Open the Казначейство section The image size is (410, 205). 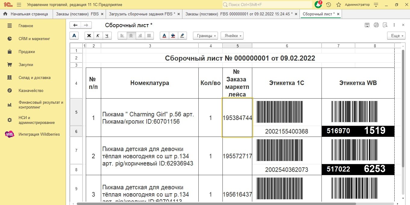tap(33, 90)
